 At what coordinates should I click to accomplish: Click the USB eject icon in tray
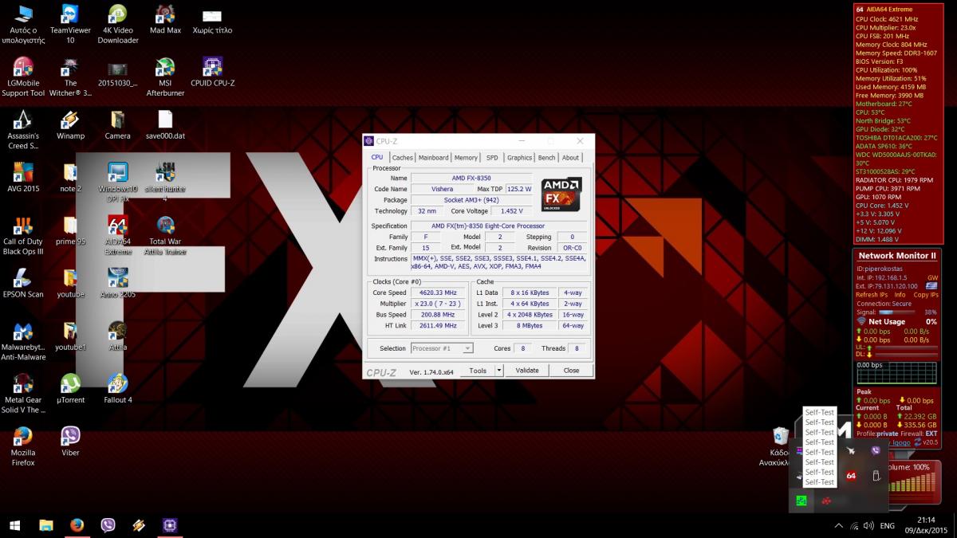pyautogui.click(x=876, y=476)
